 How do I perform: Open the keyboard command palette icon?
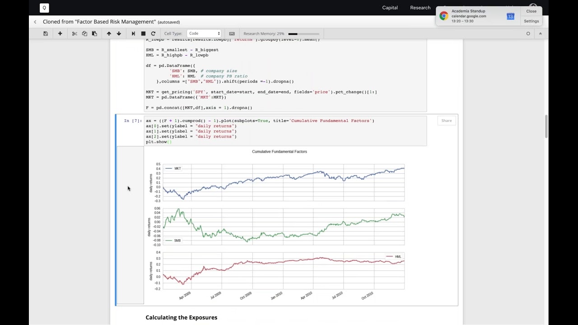coord(232,33)
